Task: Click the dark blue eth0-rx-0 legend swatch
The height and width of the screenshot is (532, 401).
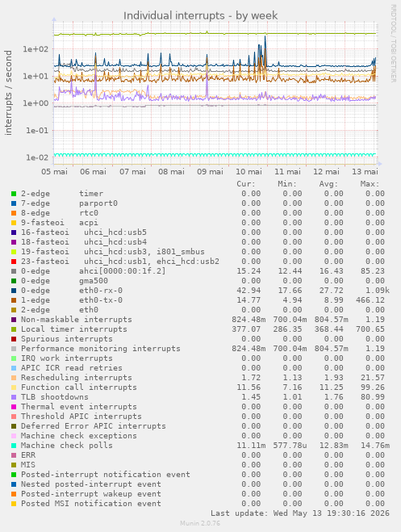Action: click(14, 291)
